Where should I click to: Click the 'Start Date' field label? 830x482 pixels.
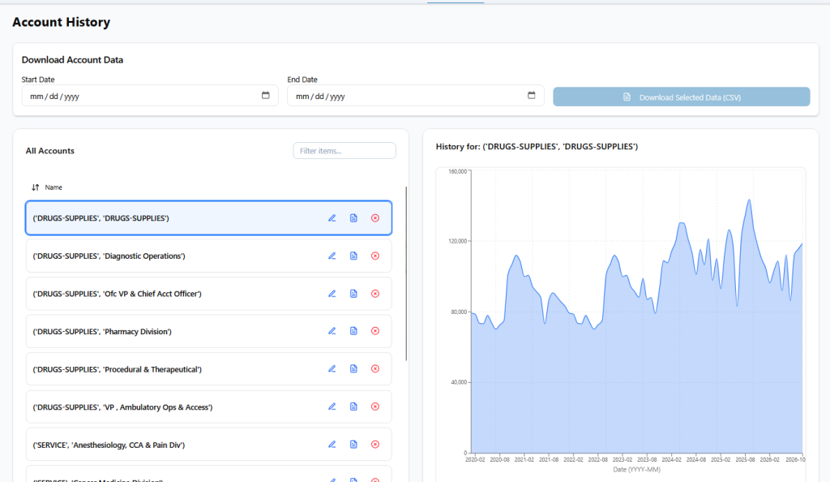click(38, 80)
